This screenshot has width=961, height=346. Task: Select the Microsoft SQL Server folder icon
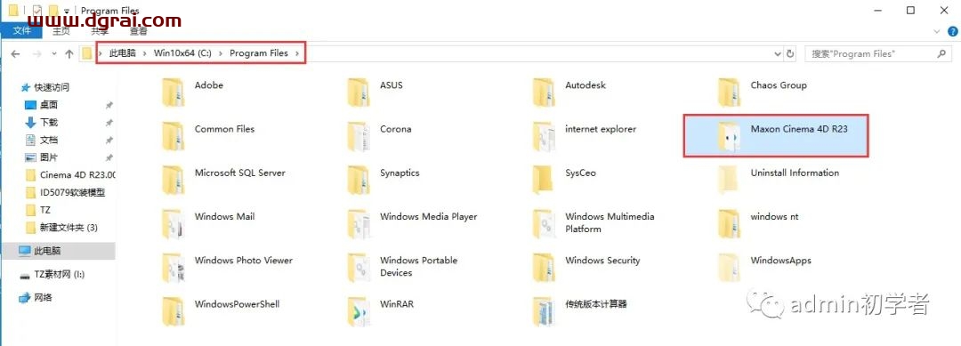173,180
